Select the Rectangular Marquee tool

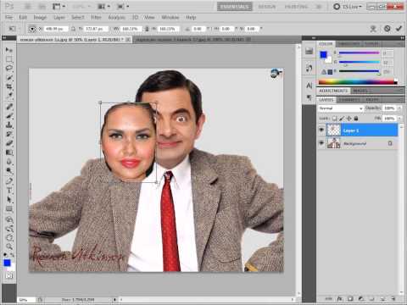9,59
